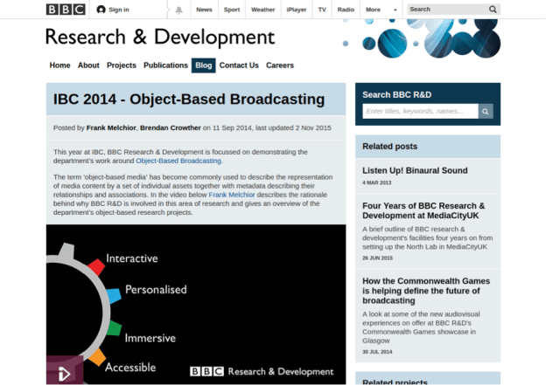Go to the Contact Us tab
The width and height of the screenshot is (546, 385).
tap(239, 65)
